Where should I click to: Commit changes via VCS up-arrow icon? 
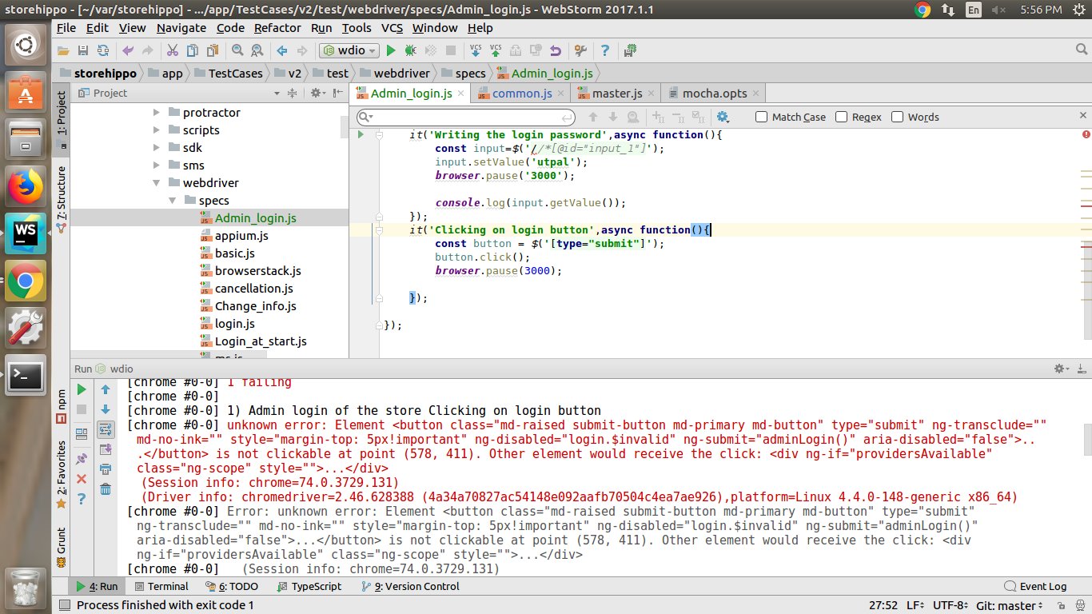coord(496,50)
